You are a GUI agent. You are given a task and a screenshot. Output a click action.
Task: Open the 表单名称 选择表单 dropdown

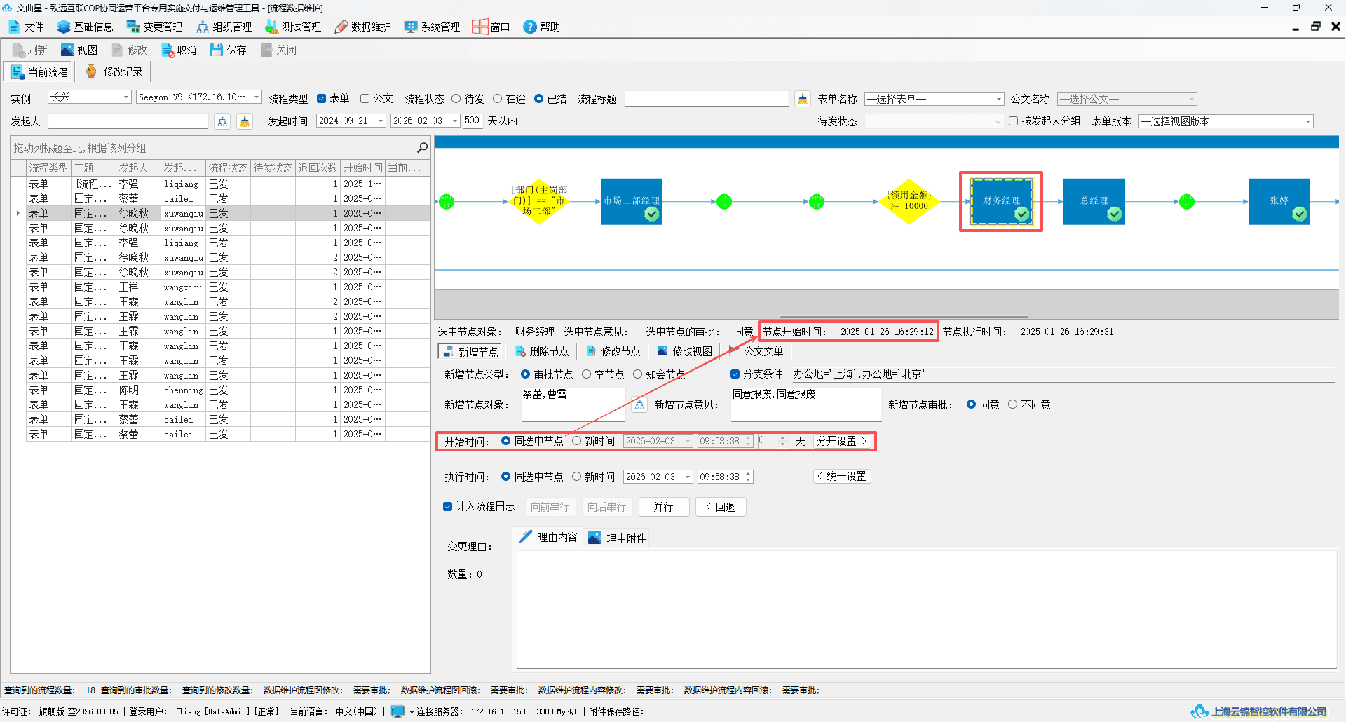click(x=934, y=99)
